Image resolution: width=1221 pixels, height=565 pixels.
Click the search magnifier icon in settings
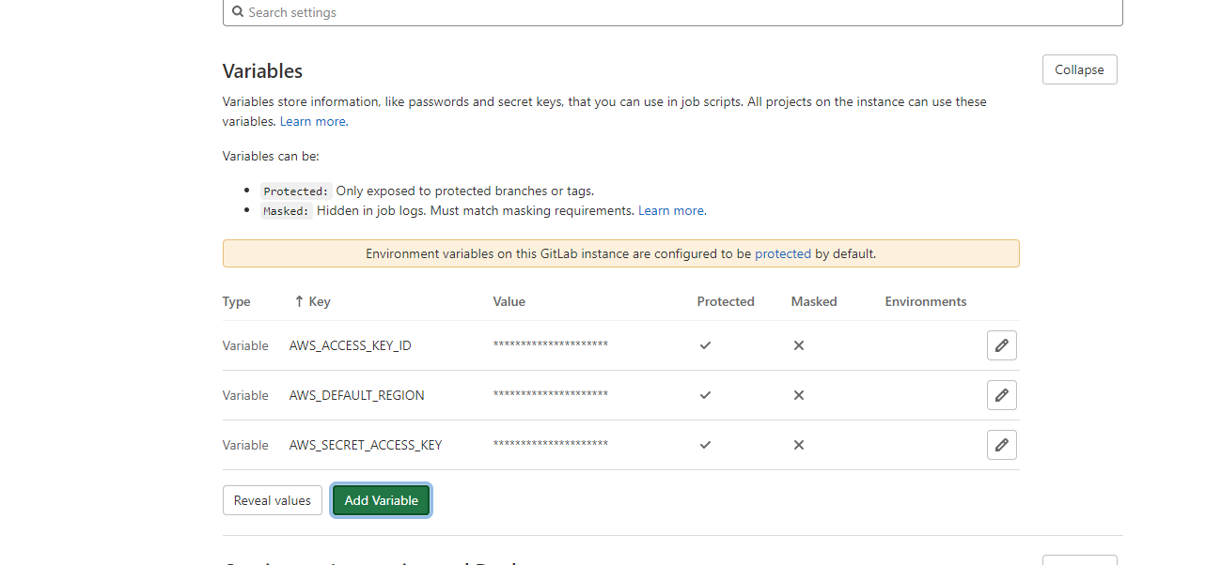point(238,12)
